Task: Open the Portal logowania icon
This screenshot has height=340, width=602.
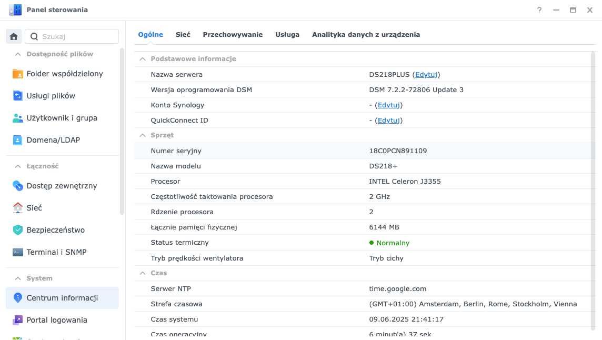Action: (18, 319)
